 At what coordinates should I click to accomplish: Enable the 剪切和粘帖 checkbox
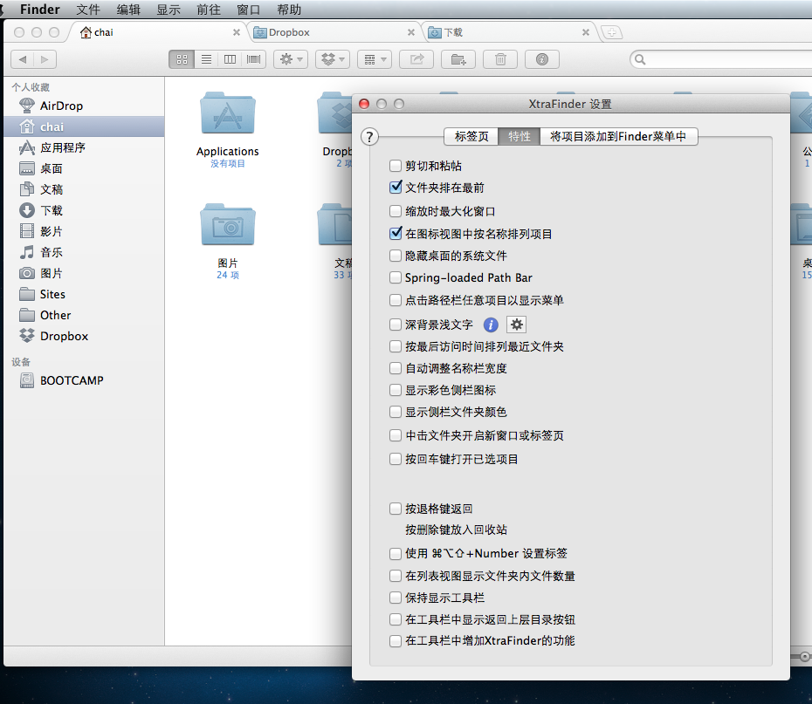coord(396,166)
